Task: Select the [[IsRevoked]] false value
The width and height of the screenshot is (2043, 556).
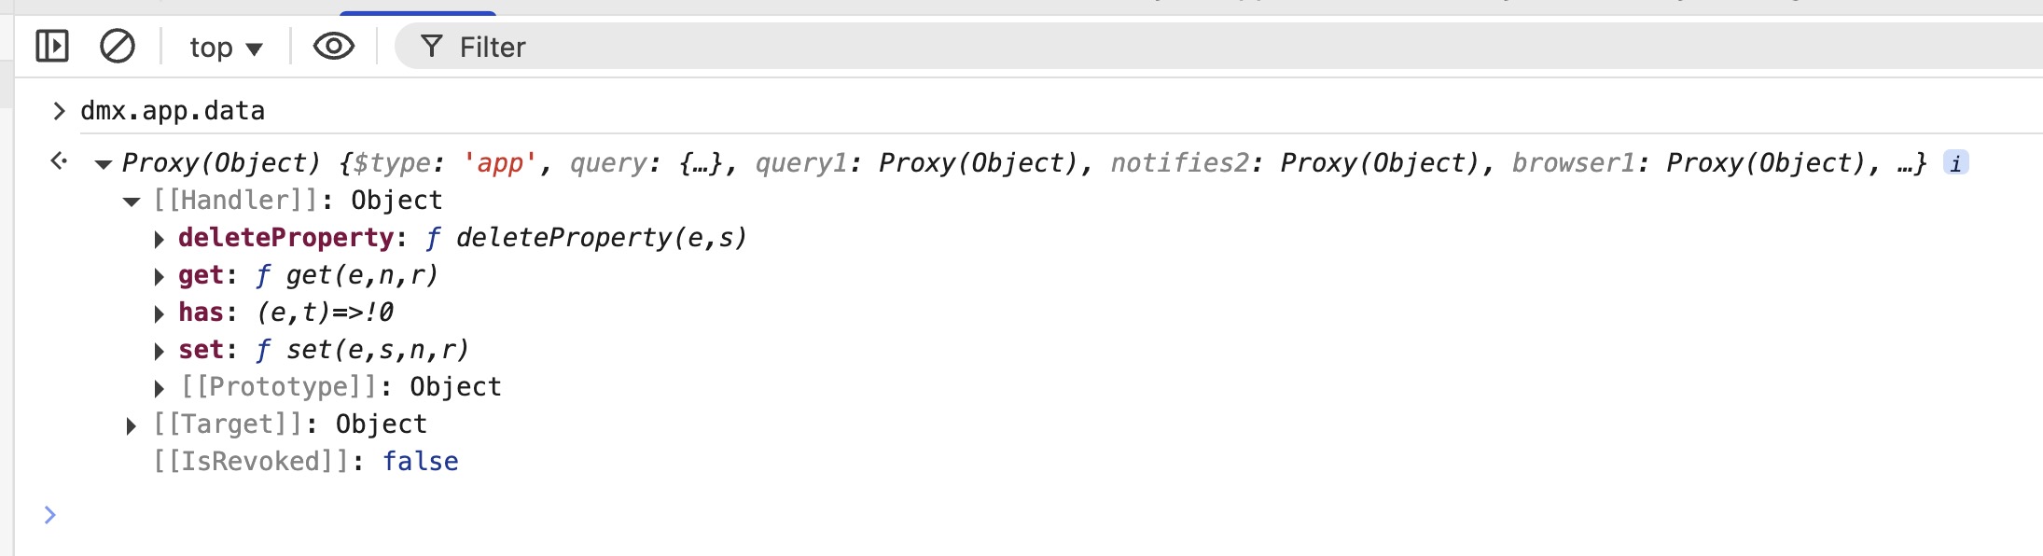Action: [x=420, y=462]
